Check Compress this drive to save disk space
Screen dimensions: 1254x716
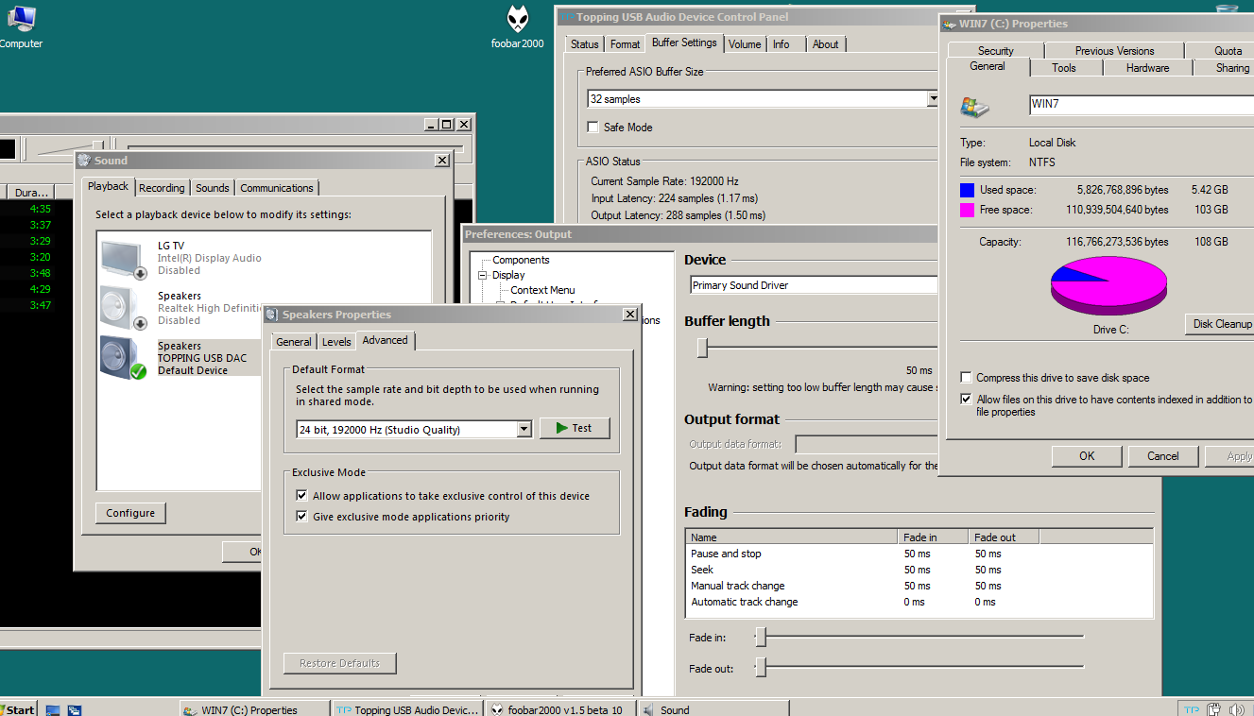[966, 378]
